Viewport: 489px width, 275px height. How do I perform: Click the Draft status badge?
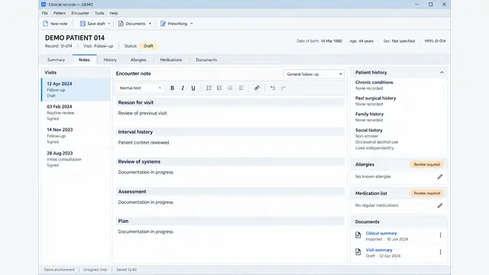tap(148, 46)
